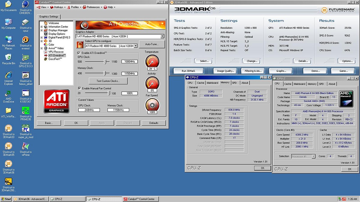
Task: Click the GPU Clock slider handle
Action: 105,61
